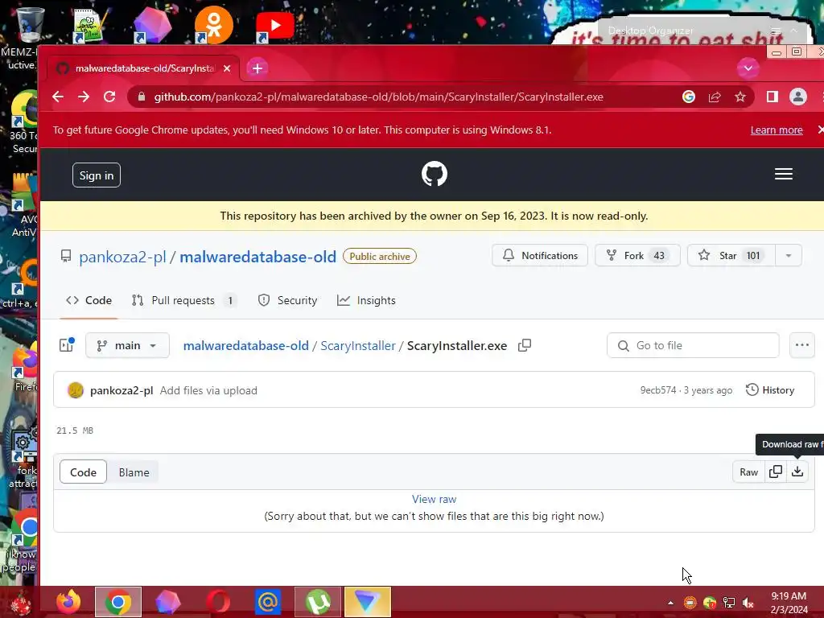Open the pankoza2-pl owner link
Screen dimensions: 824x618
[x=122, y=257]
